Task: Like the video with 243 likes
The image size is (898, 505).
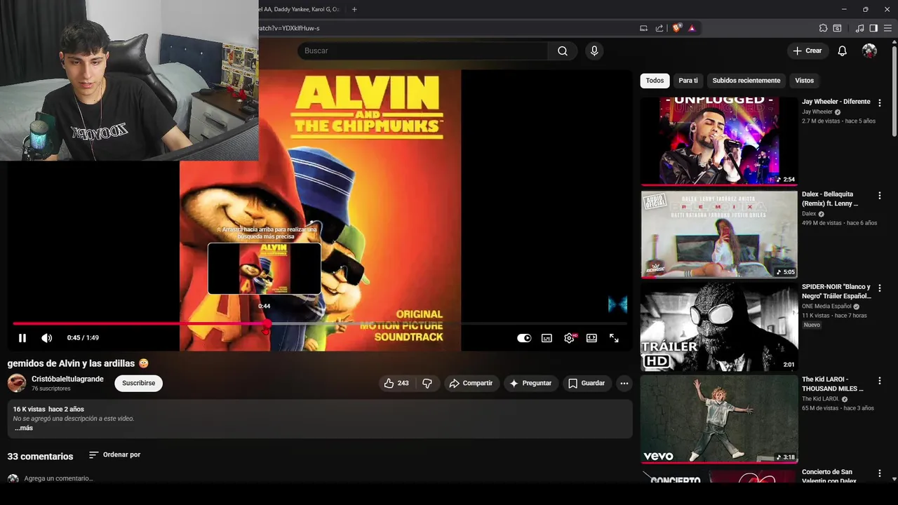Action: (x=396, y=383)
